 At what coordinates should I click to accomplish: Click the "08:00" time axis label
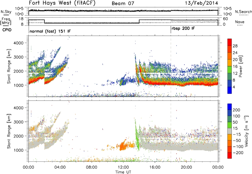point(92,167)
